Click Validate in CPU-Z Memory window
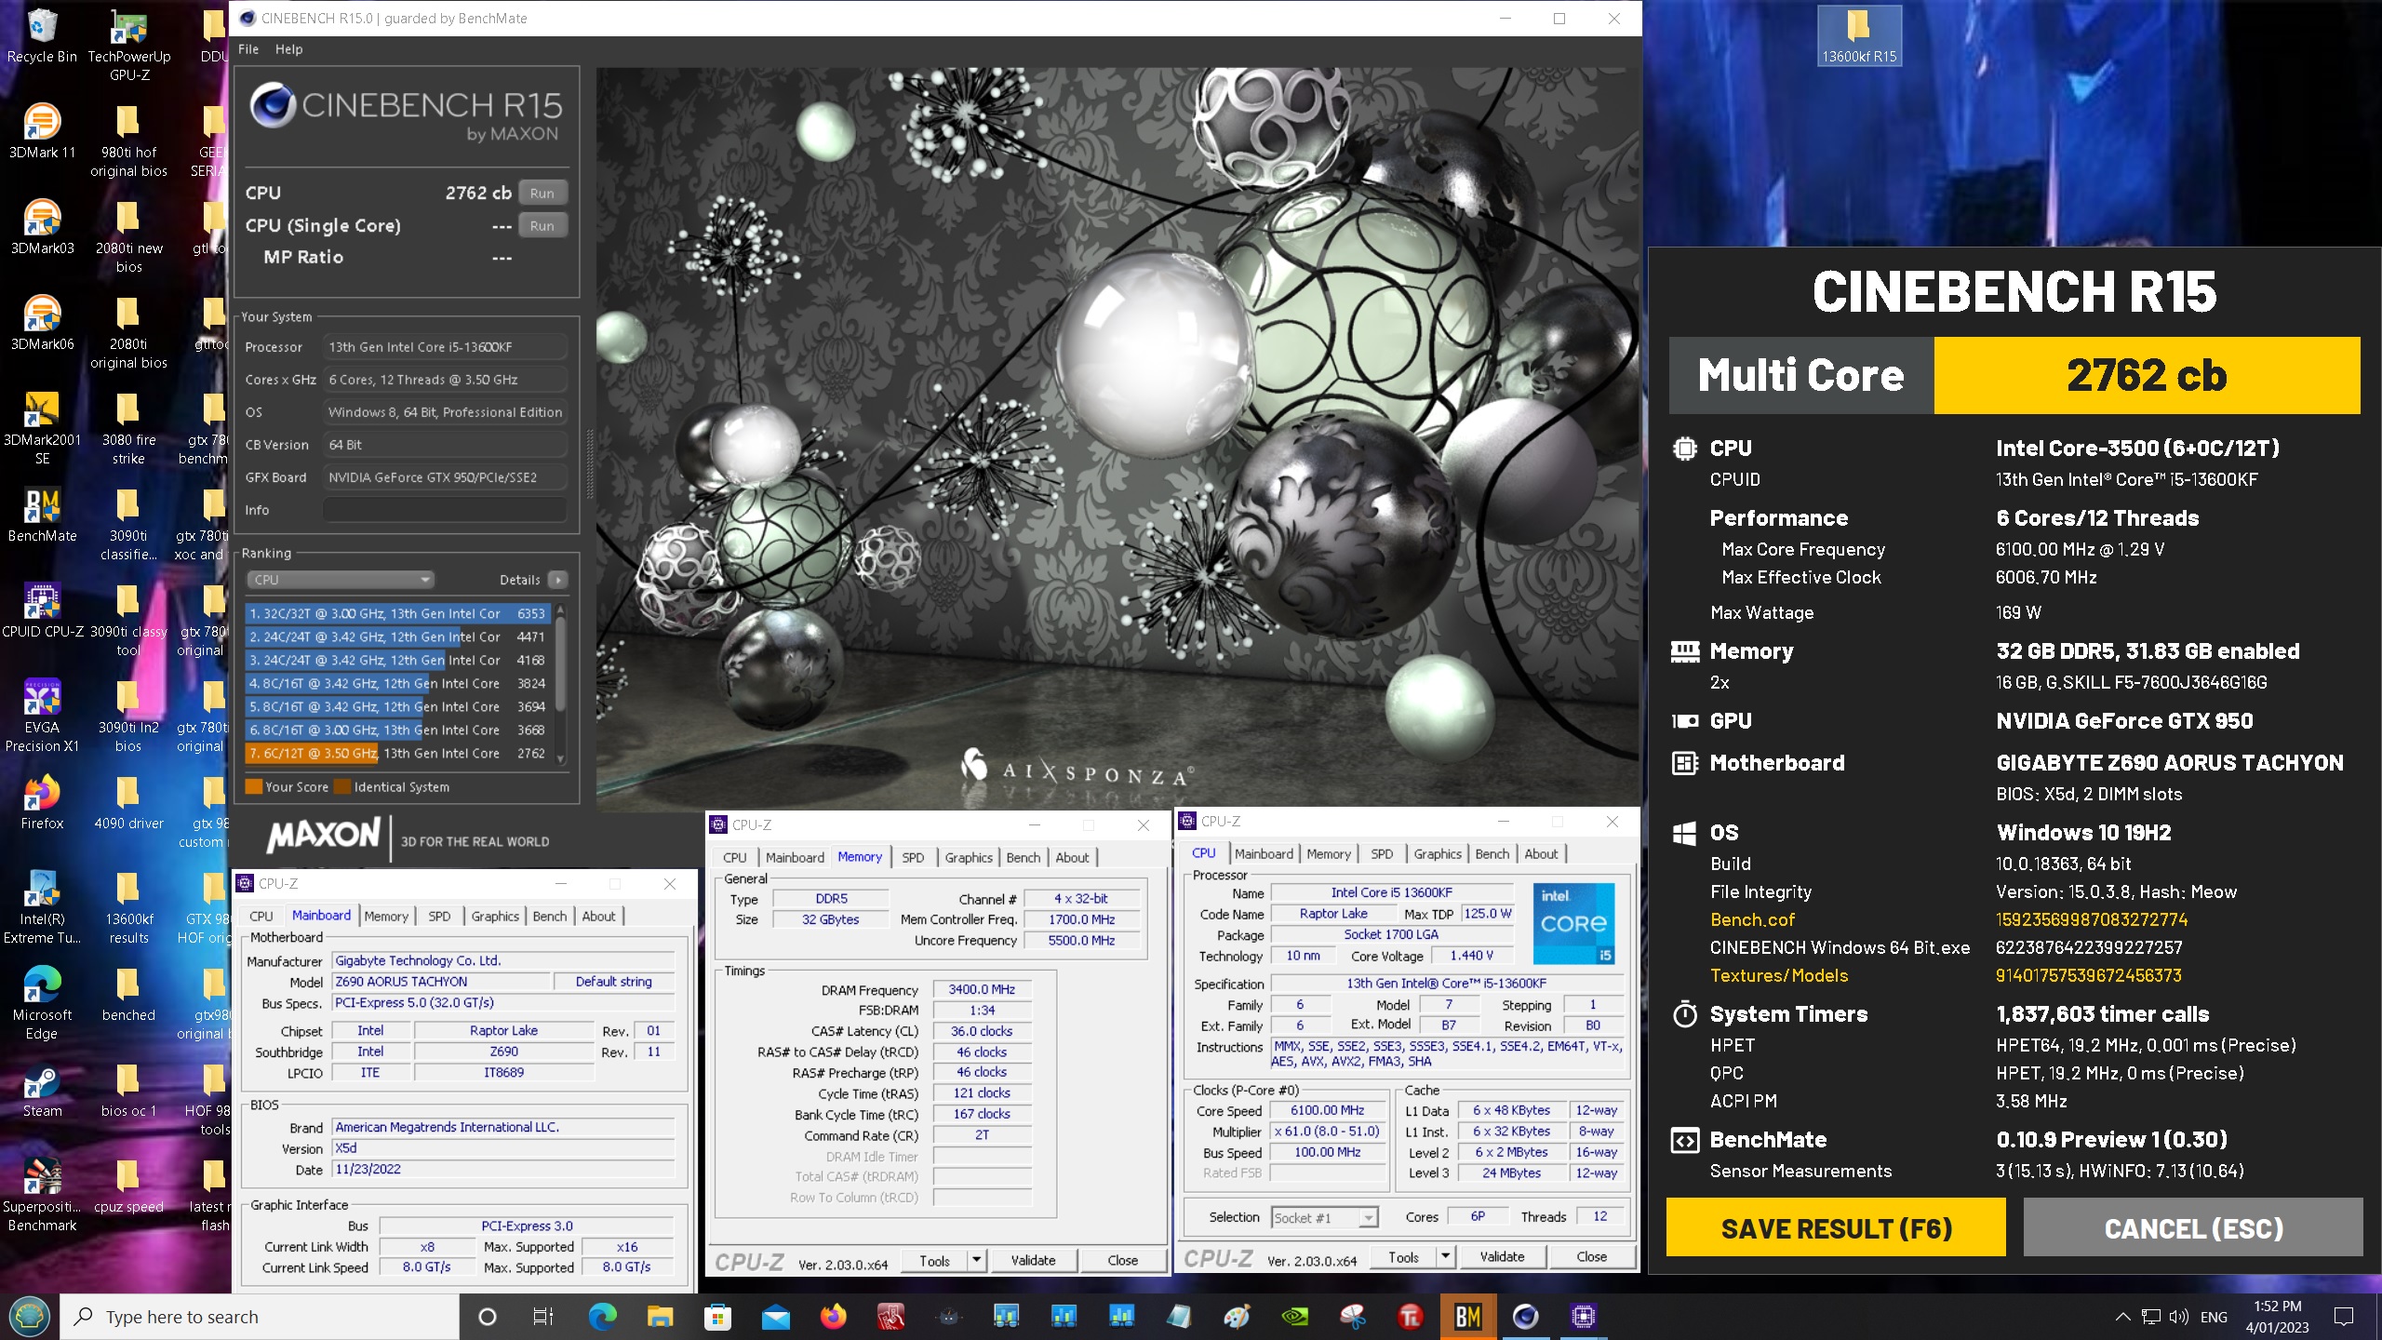The image size is (2382, 1340). 1033,1260
